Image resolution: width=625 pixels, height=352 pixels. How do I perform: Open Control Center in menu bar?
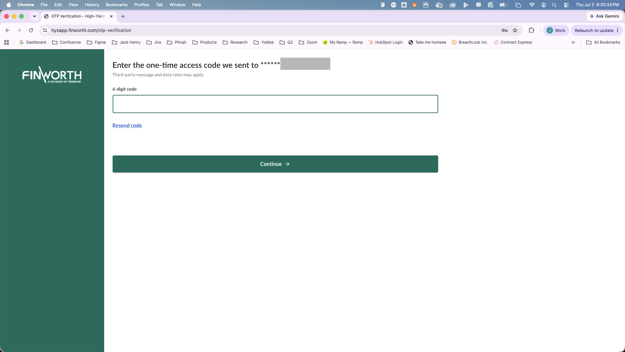[566, 5]
